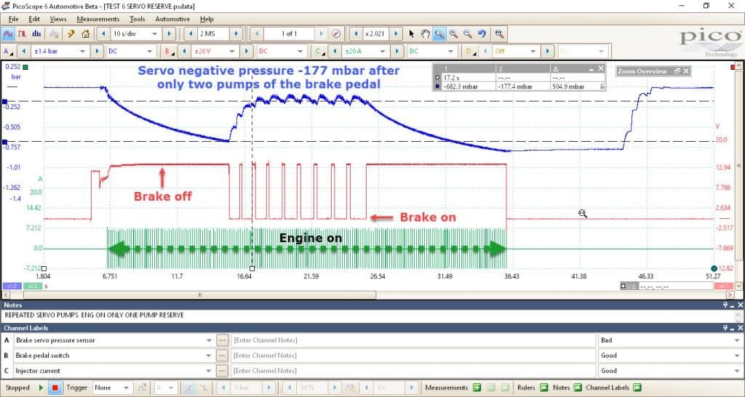Increase timebase with right arrow
The width and height of the screenshot is (745, 397).
tap(169, 33)
